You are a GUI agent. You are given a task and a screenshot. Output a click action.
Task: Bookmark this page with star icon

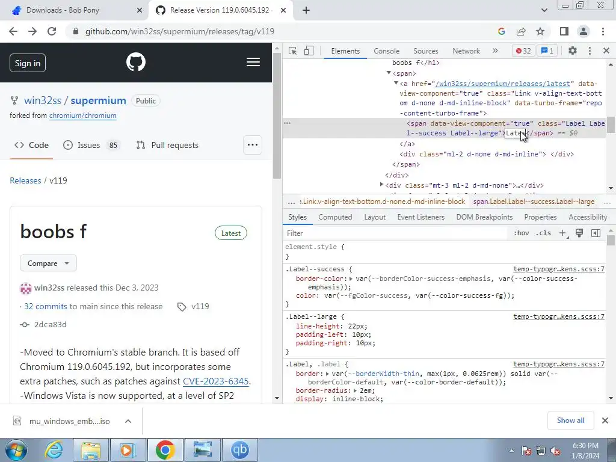point(540,31)
